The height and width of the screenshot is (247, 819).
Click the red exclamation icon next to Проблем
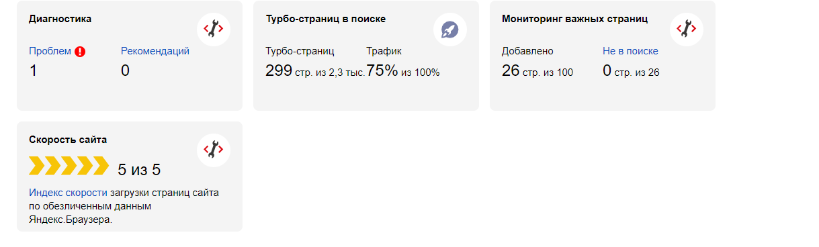click(x=80, y=52)
